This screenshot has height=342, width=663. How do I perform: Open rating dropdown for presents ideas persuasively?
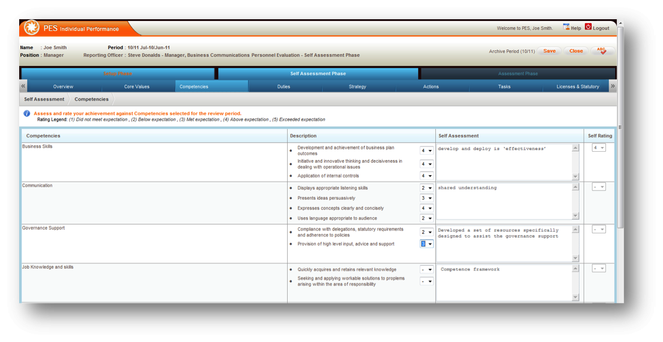pos(426,198)
